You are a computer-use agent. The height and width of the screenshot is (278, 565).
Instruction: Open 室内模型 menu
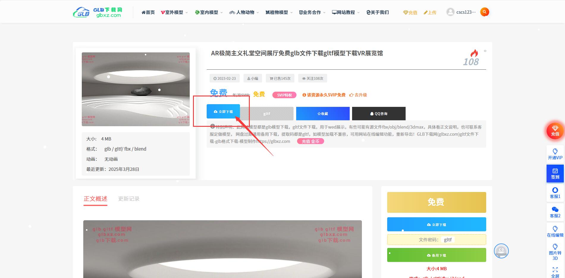[x=207, y=12]
